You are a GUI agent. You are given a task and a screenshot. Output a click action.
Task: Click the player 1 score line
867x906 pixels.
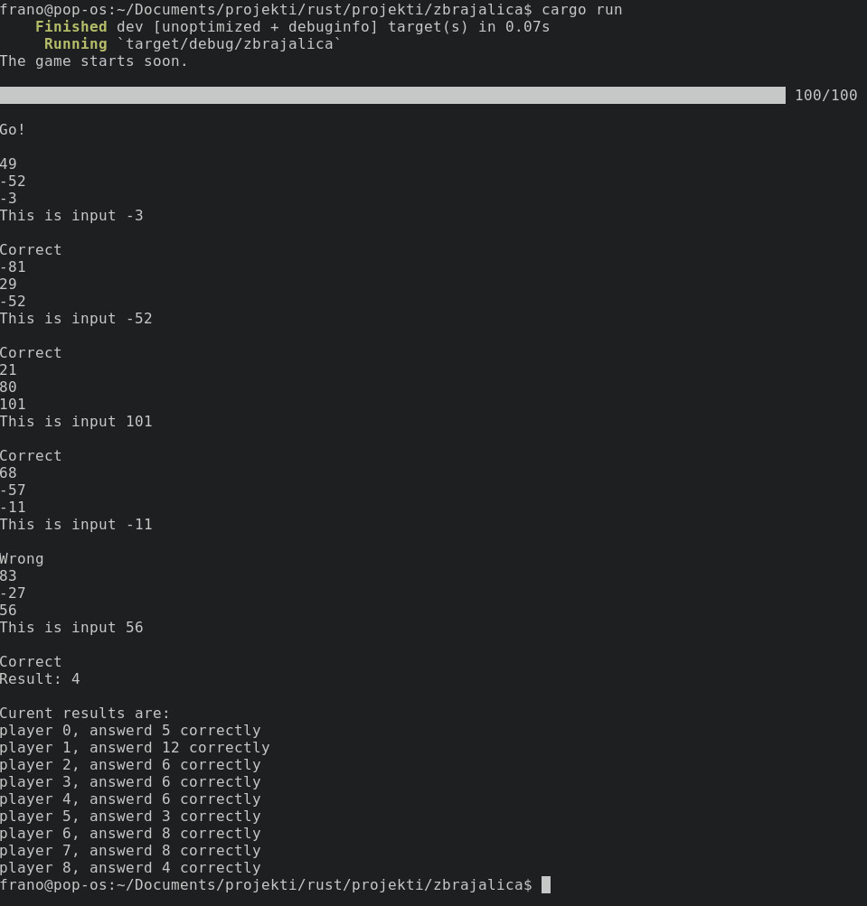click(x=135, y=748)
